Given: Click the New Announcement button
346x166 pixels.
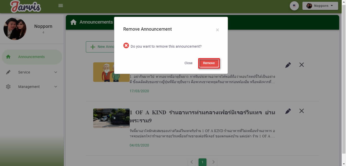Looking at the screenshot, I should (x=101, y=47).
